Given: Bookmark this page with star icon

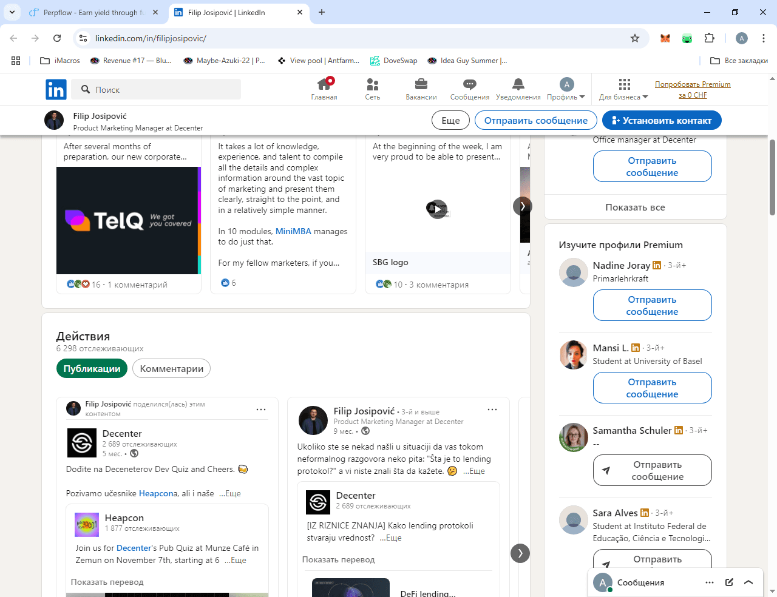Looking at the screenshot, I should point(635,38).
